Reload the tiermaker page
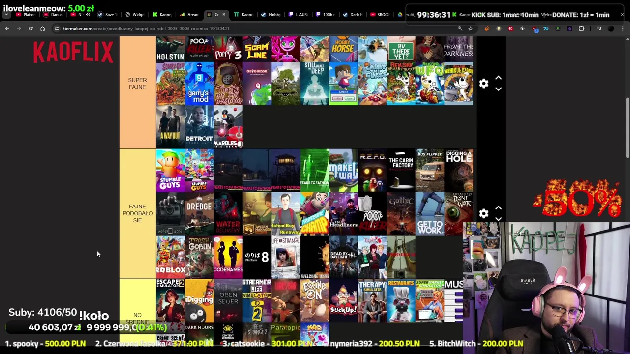This screenshot has height=354, width=630. coord(31,29)
